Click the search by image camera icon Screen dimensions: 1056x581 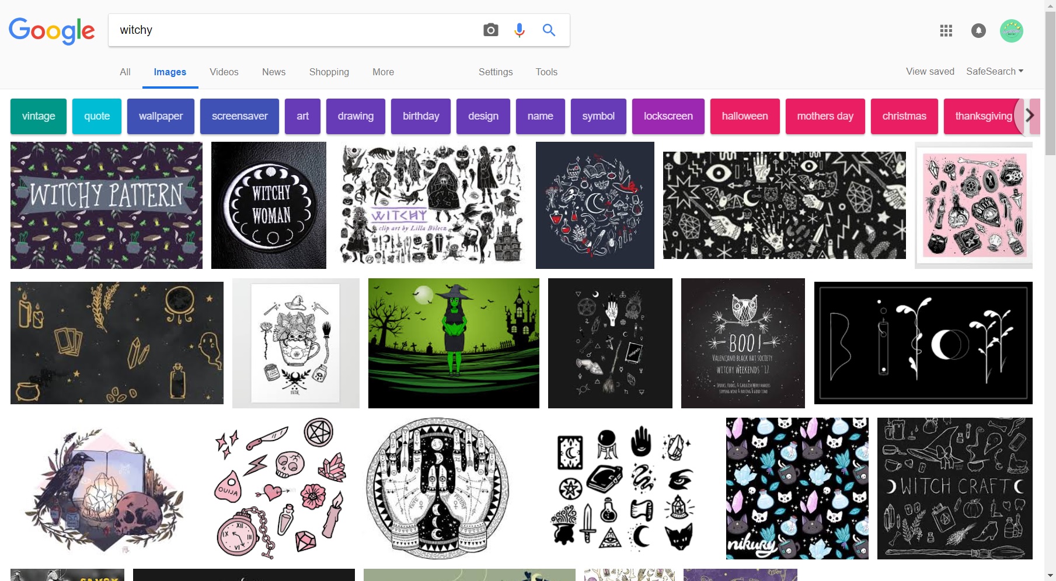(x=490, y=30)
